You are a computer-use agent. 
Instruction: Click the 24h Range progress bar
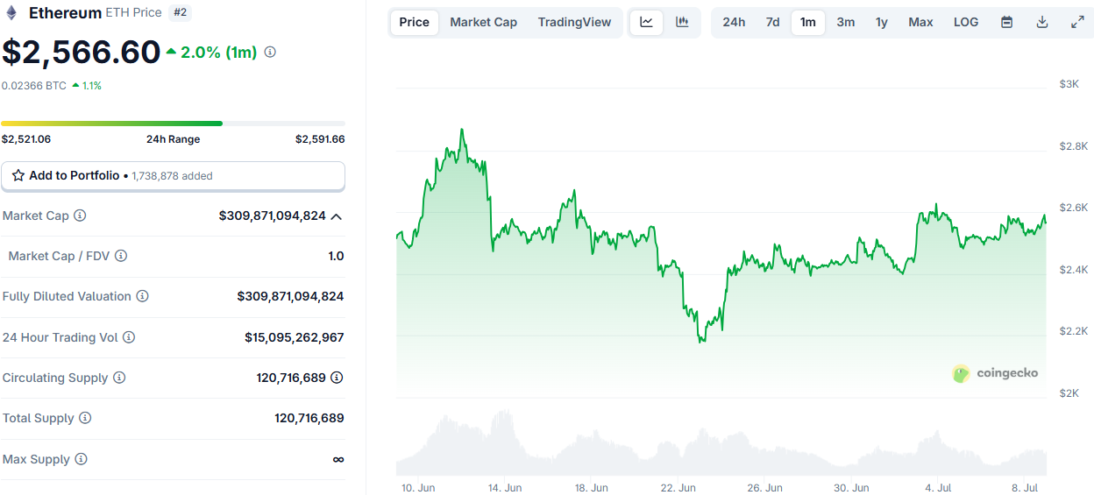click(173, 124)
